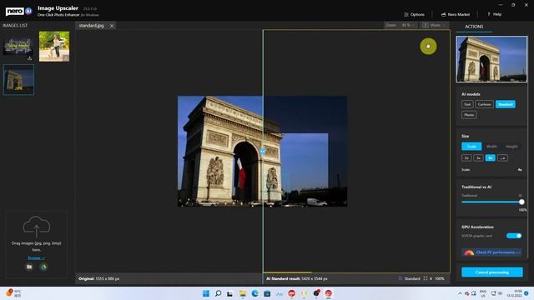534x300 pixels.
Task: Open the Options menu
Action: click(414, 14)
